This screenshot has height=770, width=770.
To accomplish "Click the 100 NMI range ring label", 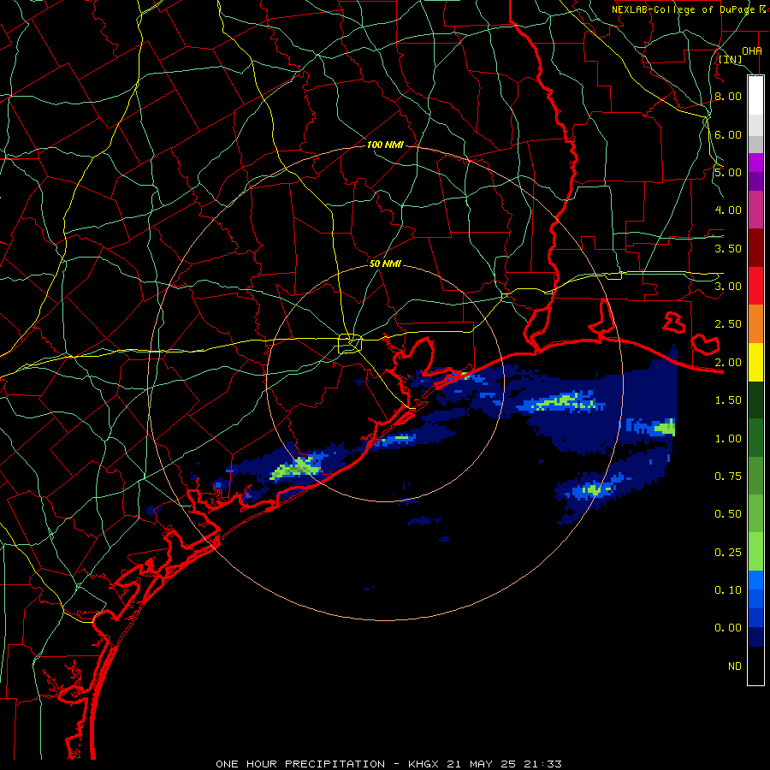I will pyautogui.click(x=385, y=145).
